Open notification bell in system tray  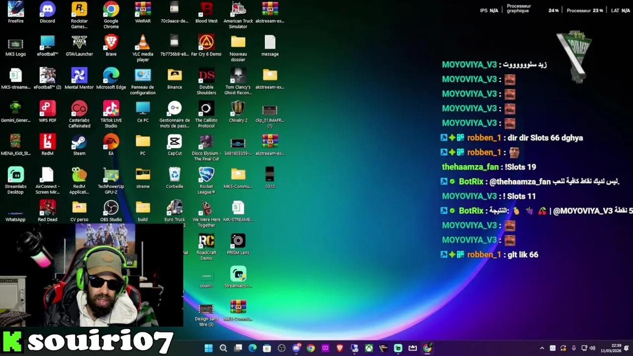pyautogui.click(x=627, y=348)
